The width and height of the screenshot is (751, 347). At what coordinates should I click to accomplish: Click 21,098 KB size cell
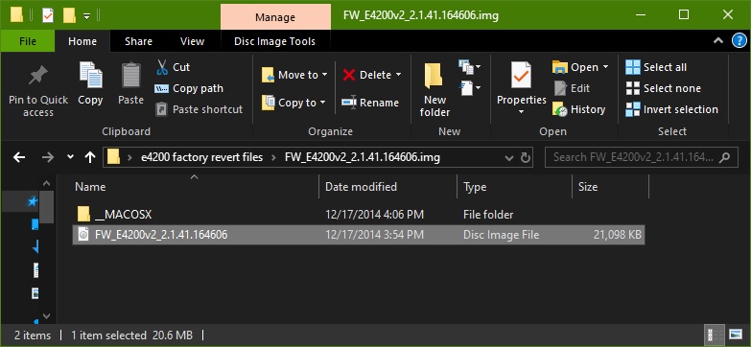click(x=617, y=235)
